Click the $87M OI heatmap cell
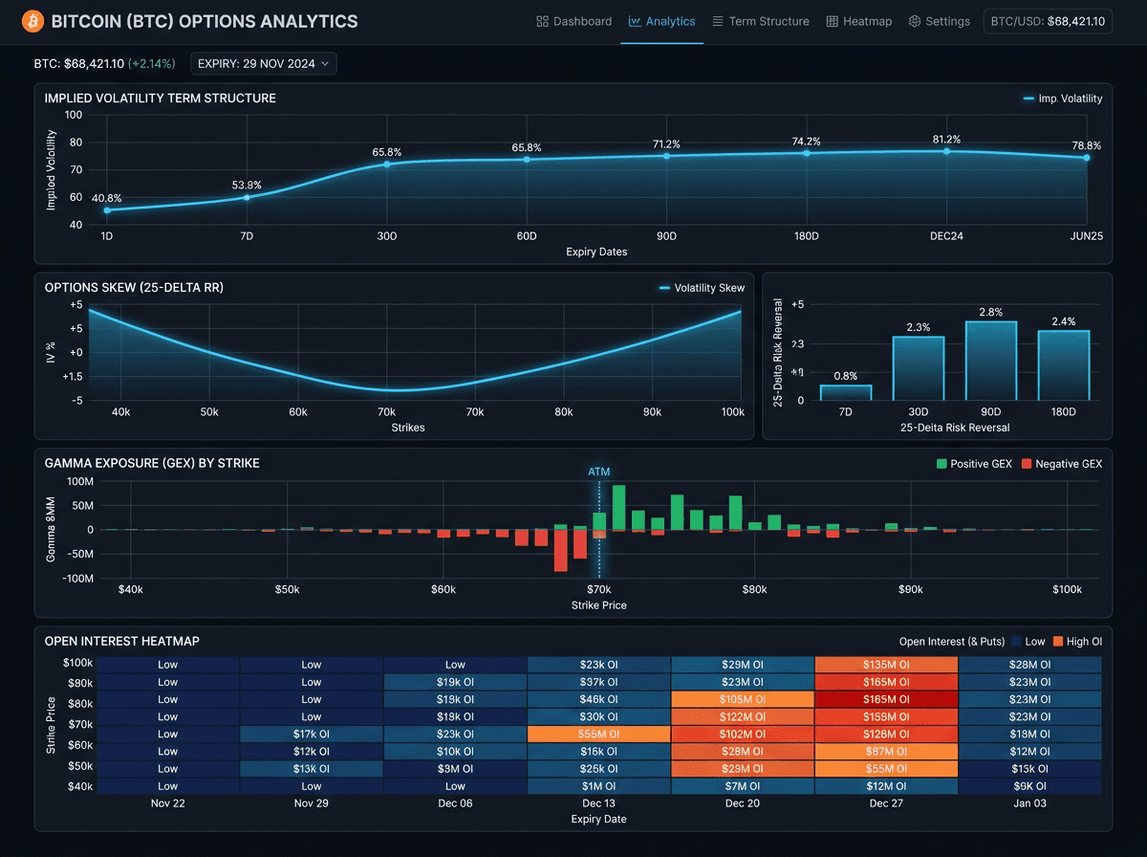1147x857 pixels. 886,752
